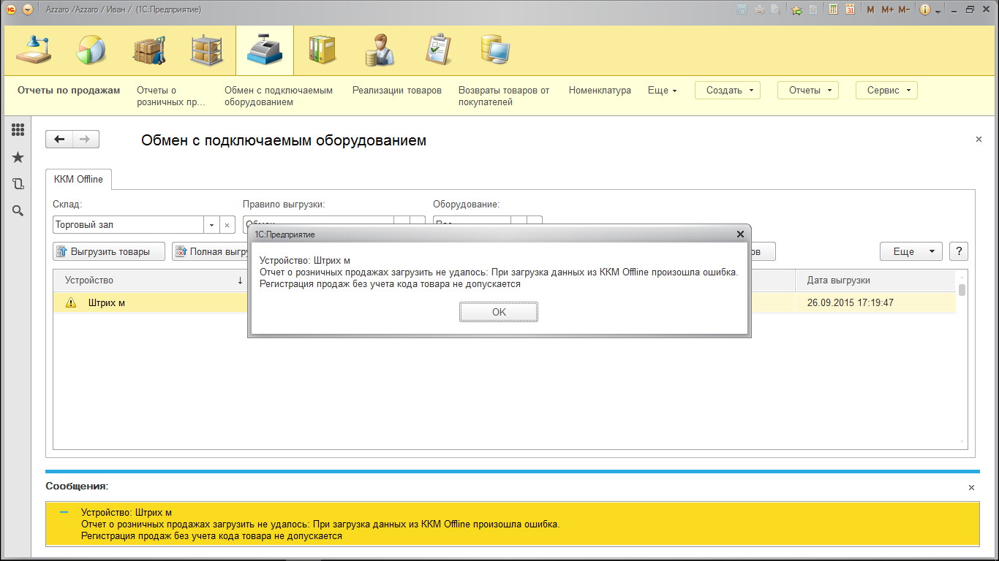Screen dimensions: 999x561
Task: Open the pie chart section icon
Action: tap(91, 50)
